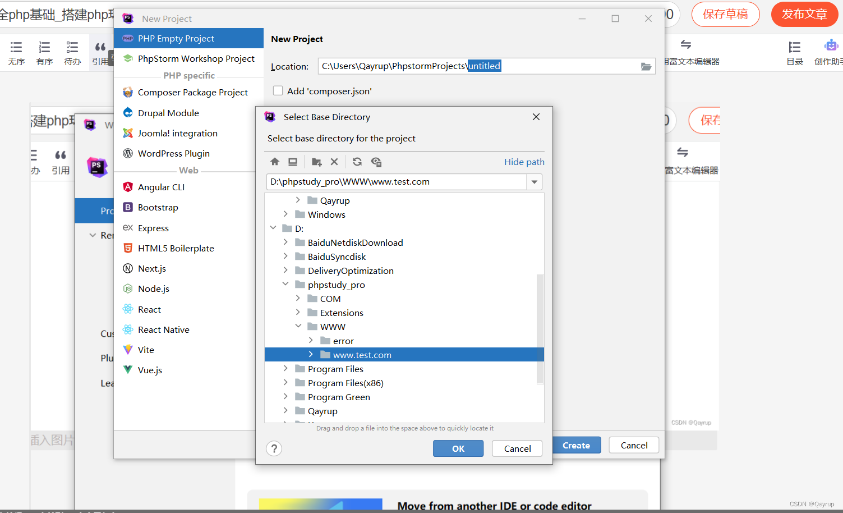This screenshot has height=513, width=843.
Task: Click the Node.js icon
Action: (128, 288)
